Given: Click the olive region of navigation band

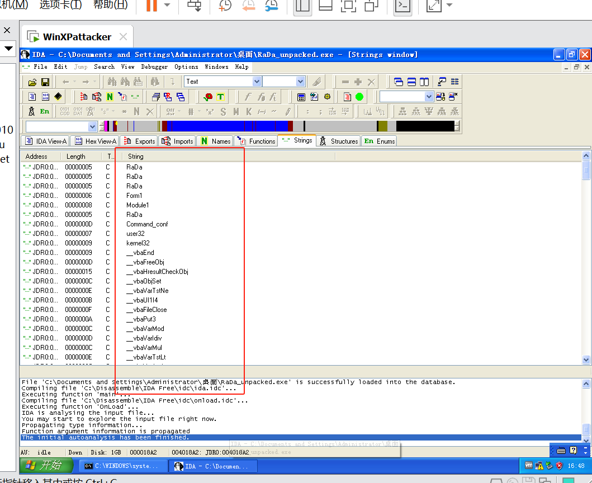Looking at the screenshot, I should (x=383, y=126).
